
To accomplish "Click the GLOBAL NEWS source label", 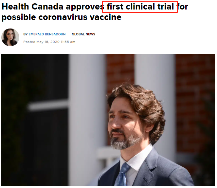I will click(x=83, y=34).
